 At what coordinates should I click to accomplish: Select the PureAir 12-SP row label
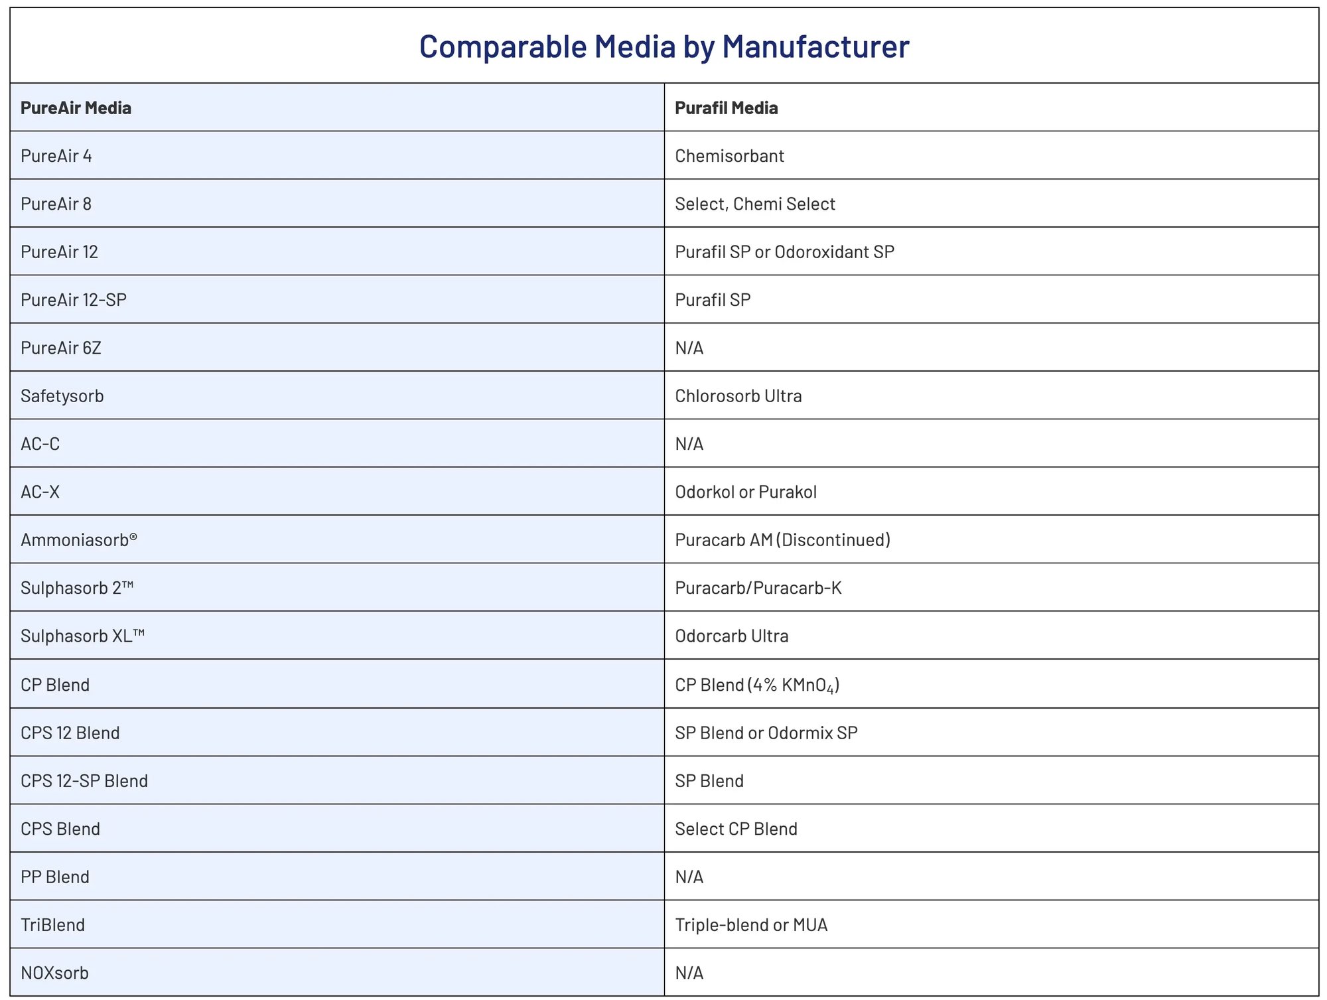74,300
